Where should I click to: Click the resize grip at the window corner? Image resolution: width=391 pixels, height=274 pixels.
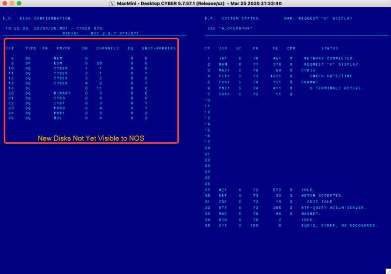[388, 271]
